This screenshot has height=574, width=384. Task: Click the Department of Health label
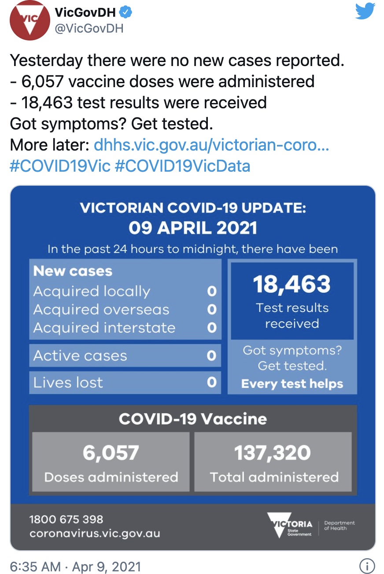click(x=339, y=526)
